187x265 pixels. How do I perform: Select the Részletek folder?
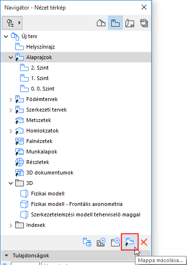tap(38, 162)
